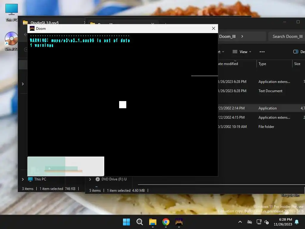305x229 pixels.
Task: Expand the chevron after Doom_III breadcrumb
Action: pyautogui.click(x=242, y=36)
